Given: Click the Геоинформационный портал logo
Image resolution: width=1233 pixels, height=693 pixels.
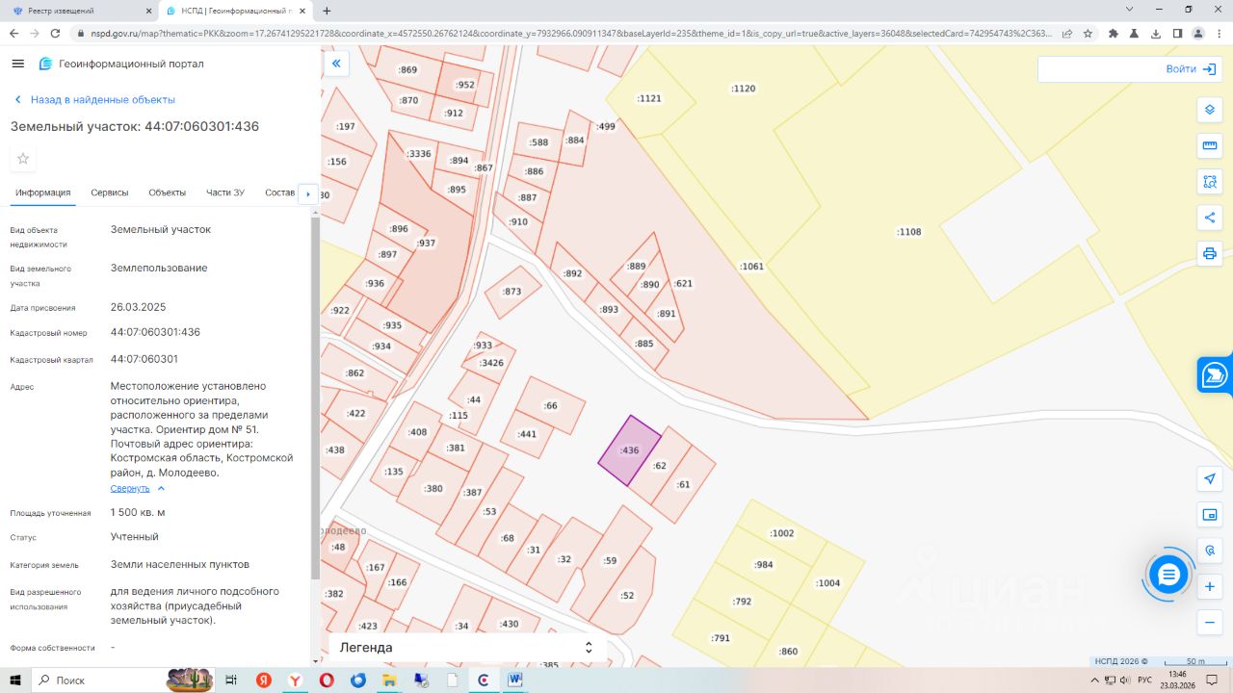Looking at the screenshot, I should pyautogui.click(x=120, y=64).
